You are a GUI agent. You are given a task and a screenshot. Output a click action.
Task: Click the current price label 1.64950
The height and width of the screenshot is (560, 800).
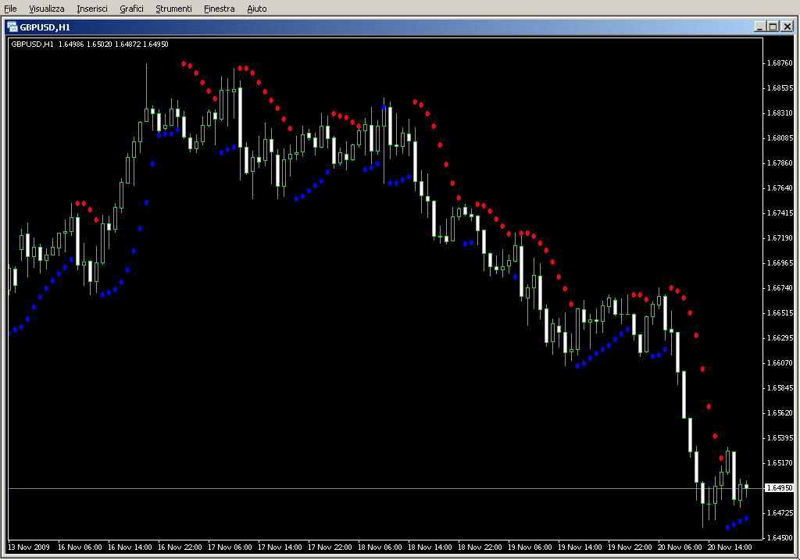coord(780,488)
